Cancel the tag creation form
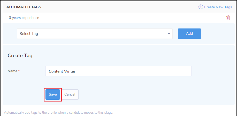 70,95
